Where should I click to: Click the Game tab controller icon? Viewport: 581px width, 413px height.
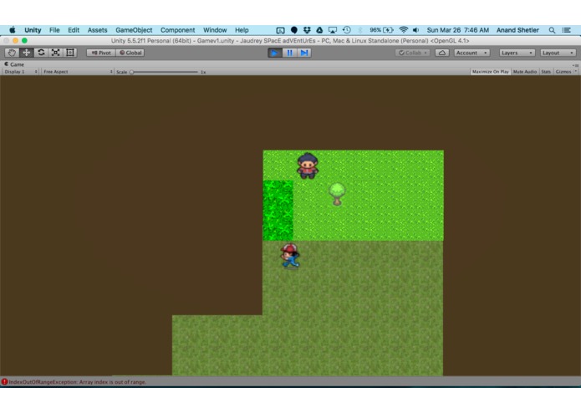pos(7,64)
